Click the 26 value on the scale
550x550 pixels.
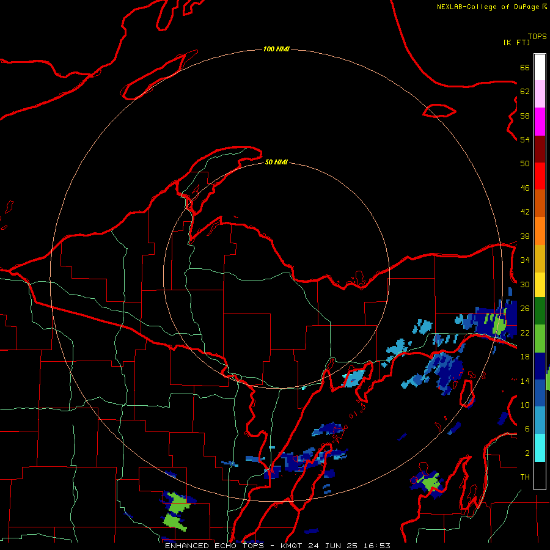[525, 309]
